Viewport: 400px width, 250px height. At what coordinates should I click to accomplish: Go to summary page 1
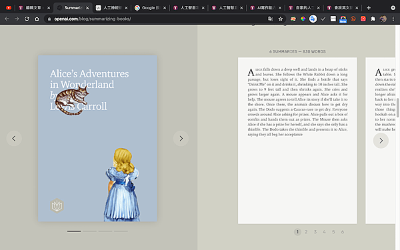tap(297, 232)
